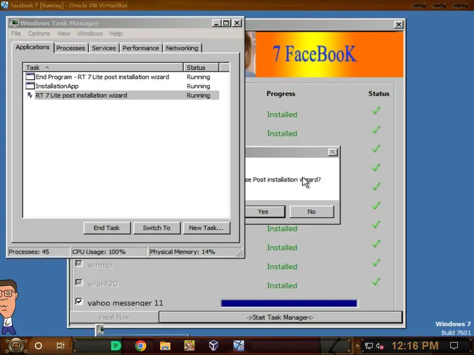Click the Task Manager title bar icon
Viewport: 474px width, 355px height.
coord(14,23)
